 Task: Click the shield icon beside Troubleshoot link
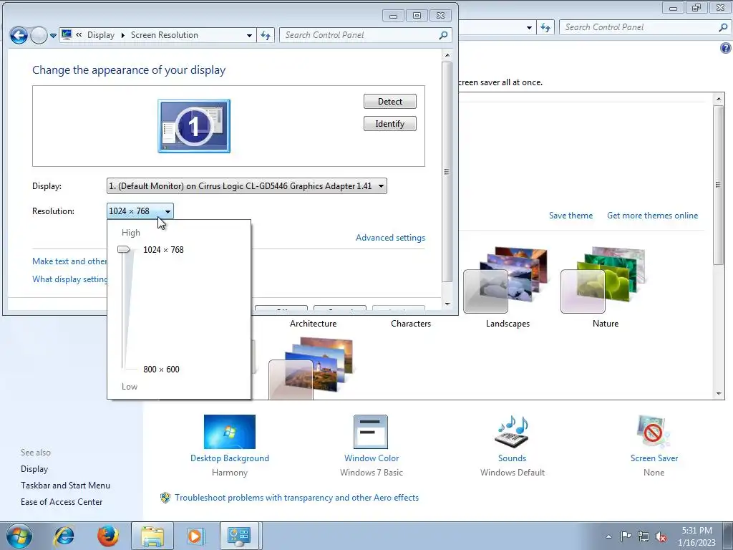pyautogui.click(x=165, y=498)
